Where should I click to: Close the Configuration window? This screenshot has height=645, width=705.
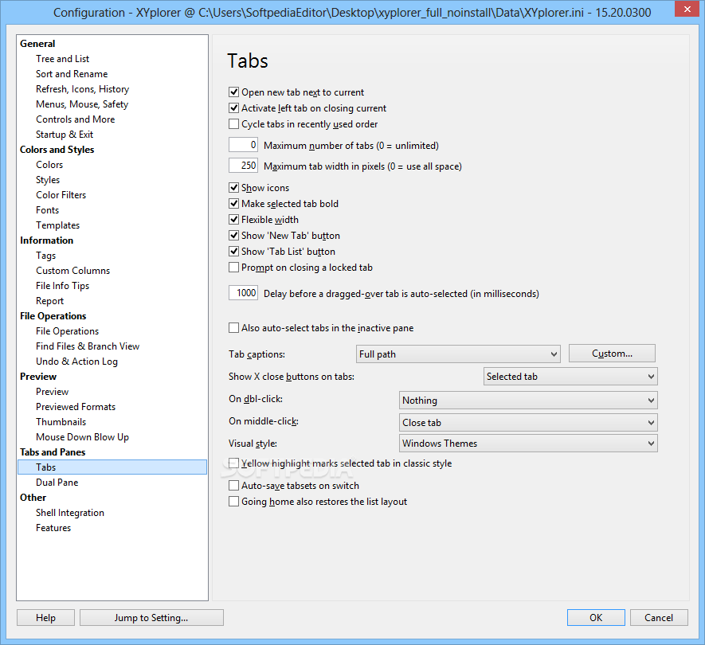(x=687, y=9)
